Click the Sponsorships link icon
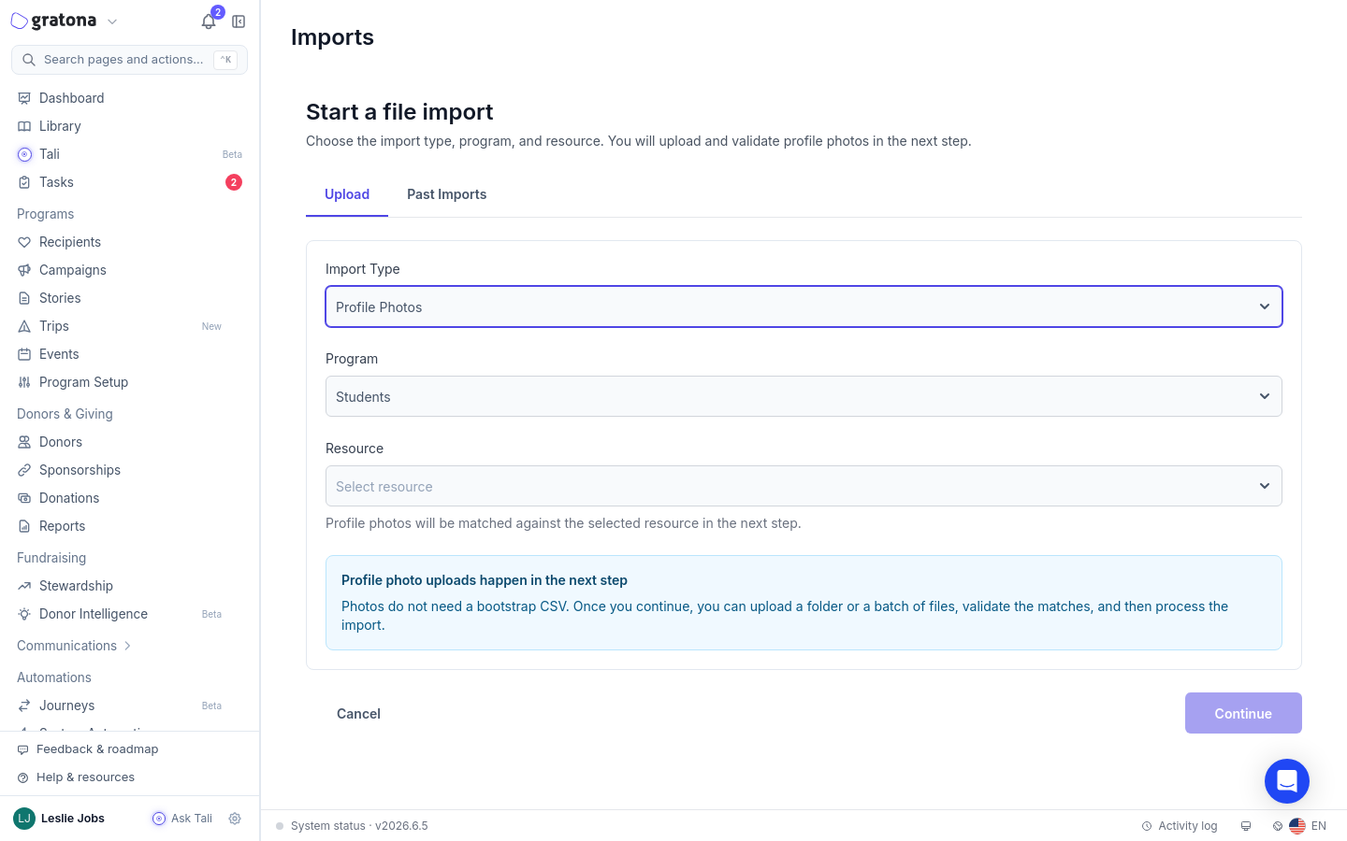 click(x=24, y=470)
